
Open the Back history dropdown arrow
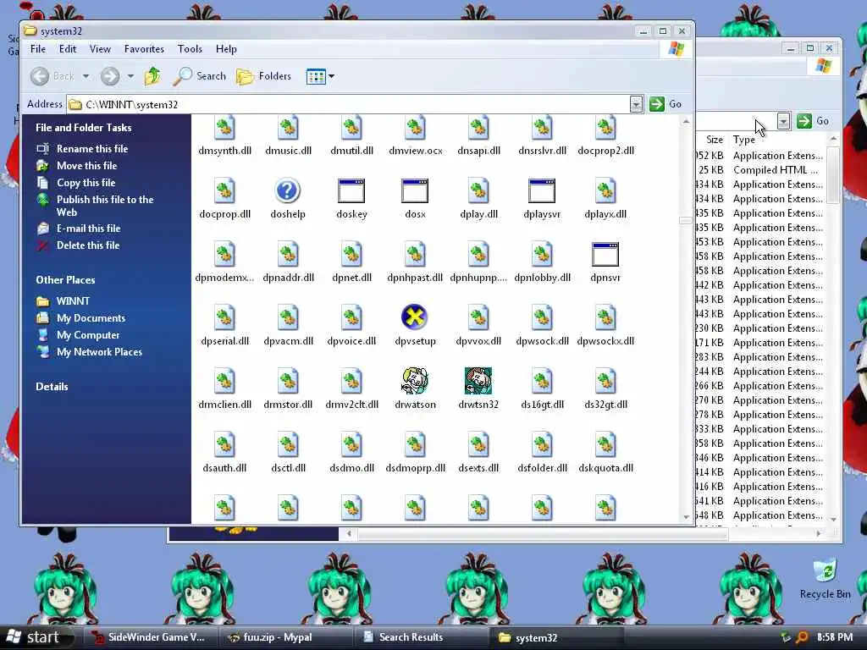pos(86,76)
